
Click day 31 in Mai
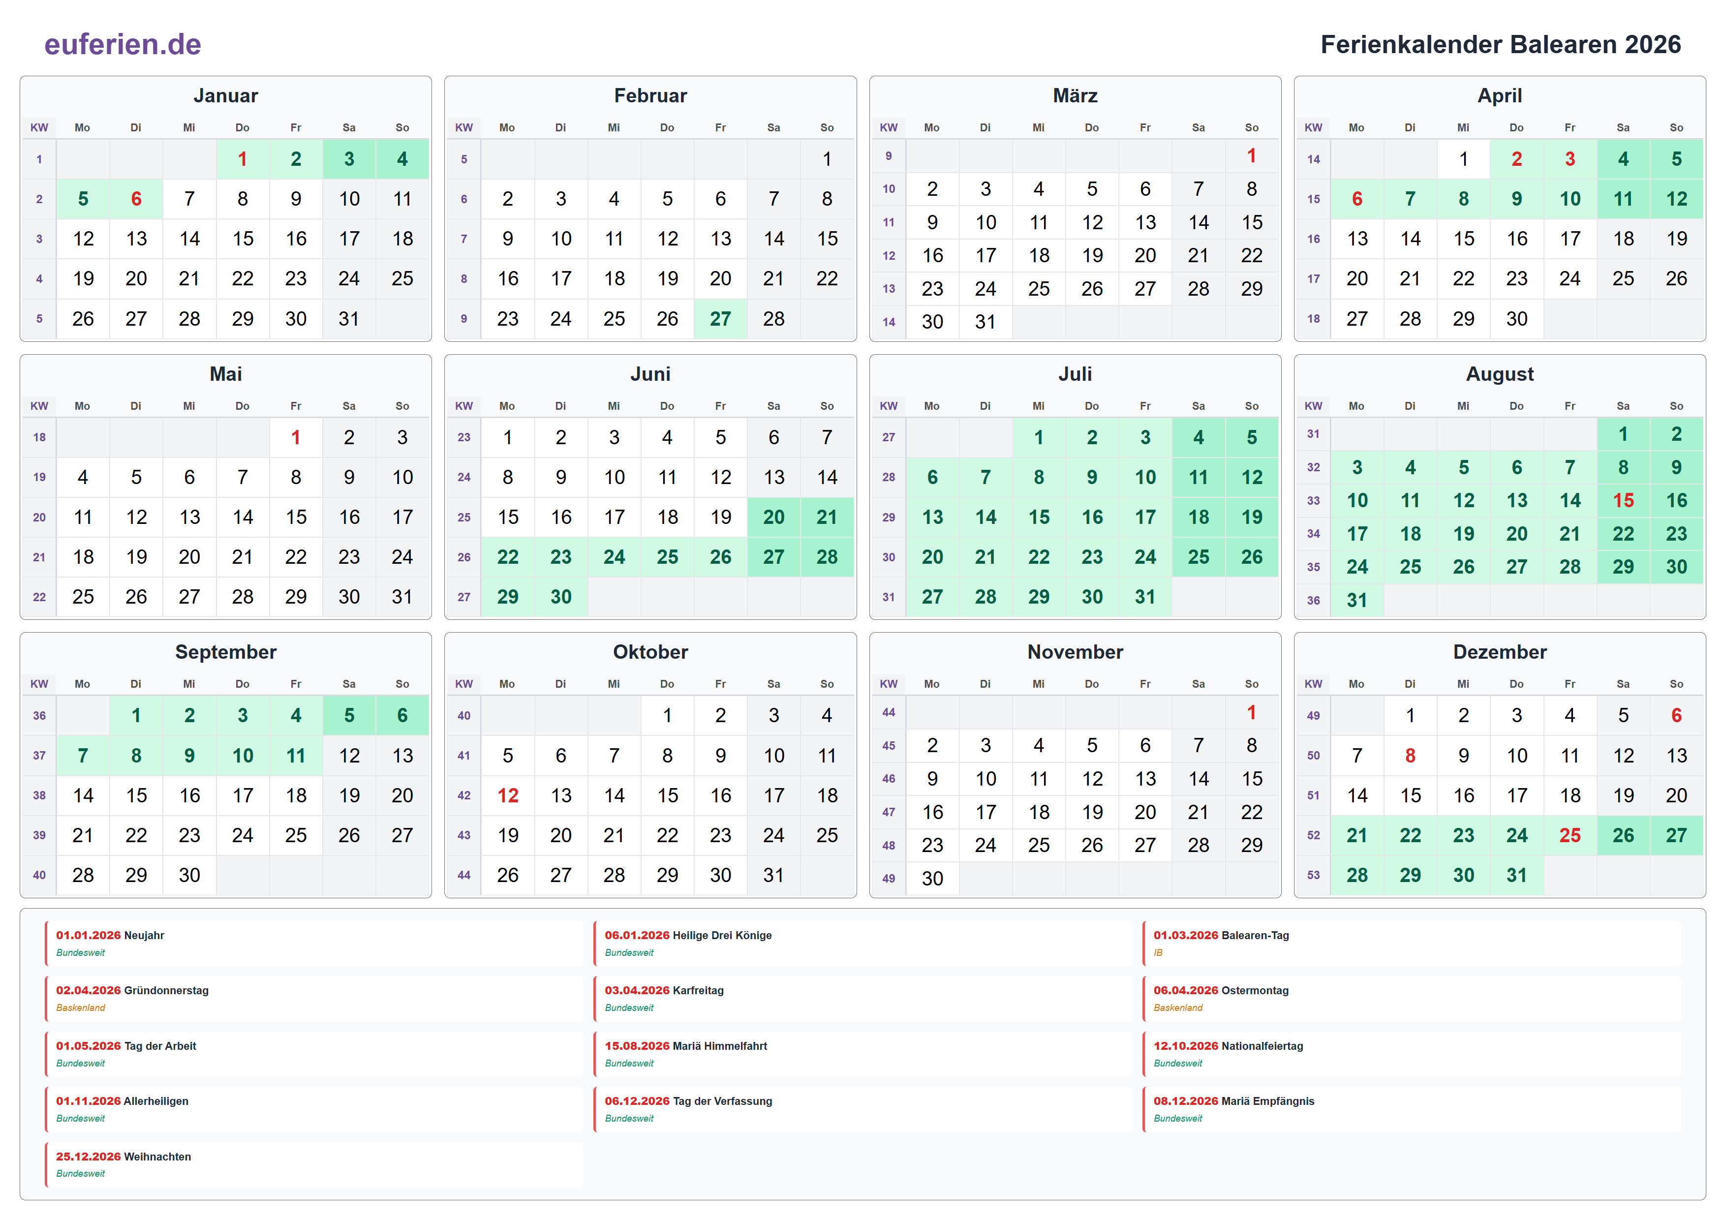[402, 597]
